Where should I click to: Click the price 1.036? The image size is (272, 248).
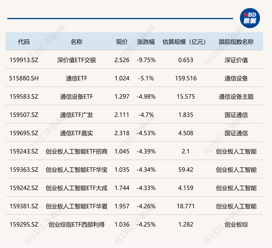pos(122,224)
